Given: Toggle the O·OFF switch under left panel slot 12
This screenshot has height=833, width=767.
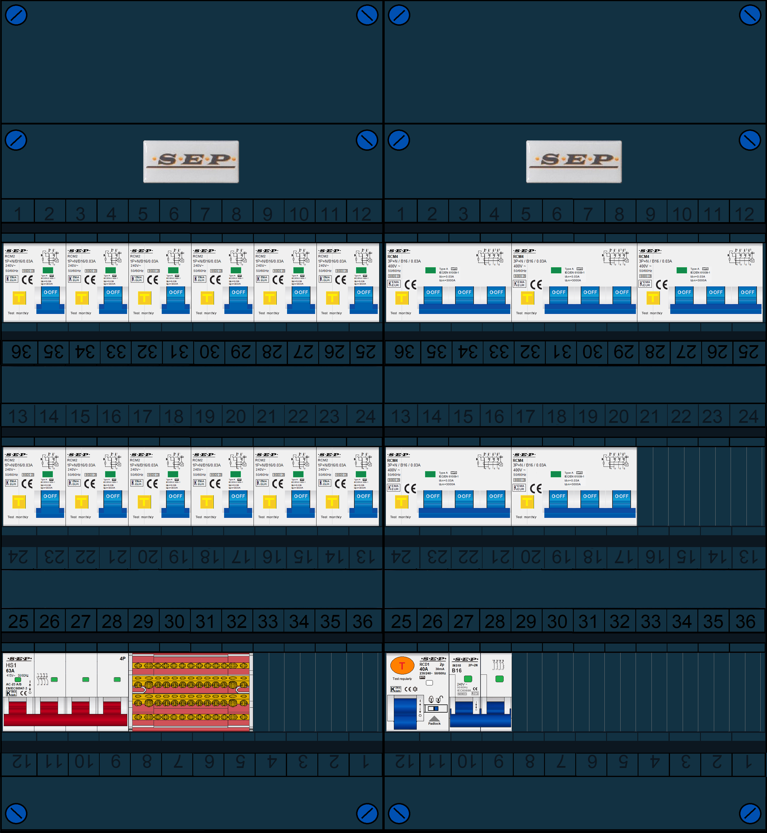Looking at the screenshot, I should click(364, 300).
